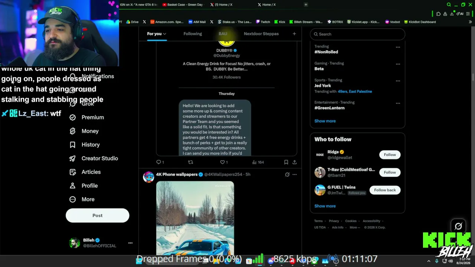Viewport: 475px width, 267px height.
Task: Open Discord from the taskbar
Action: point(271,261)
